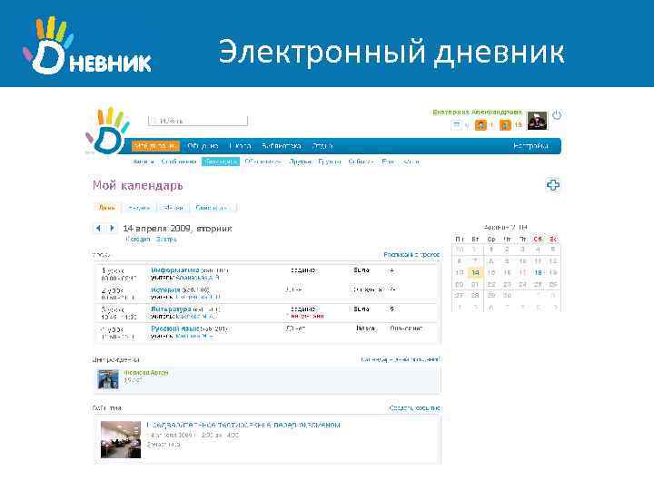Screen dimensions: 654x490
Task: Open the Группы submenu link
Action: coord(330,162)
